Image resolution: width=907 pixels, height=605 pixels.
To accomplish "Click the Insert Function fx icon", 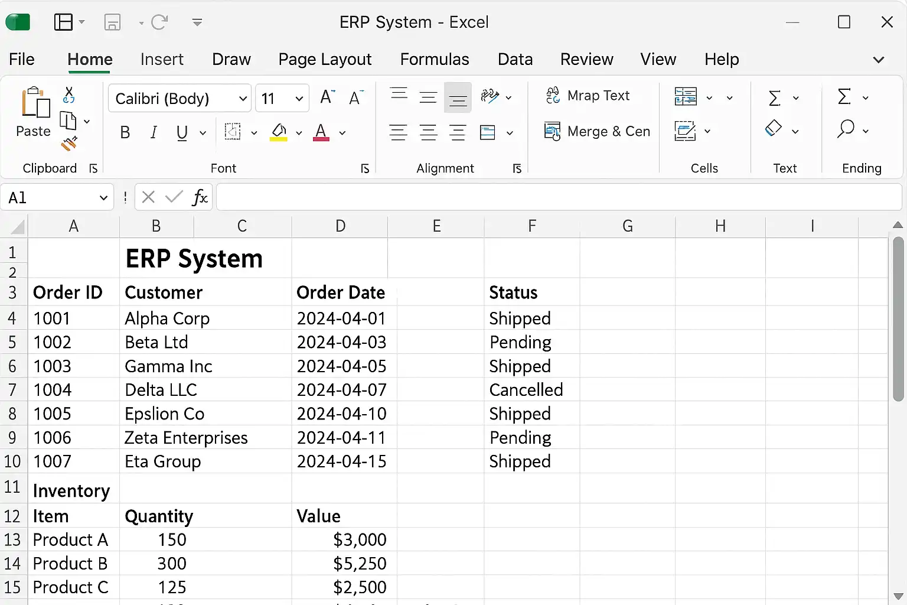I will point(200,197).
